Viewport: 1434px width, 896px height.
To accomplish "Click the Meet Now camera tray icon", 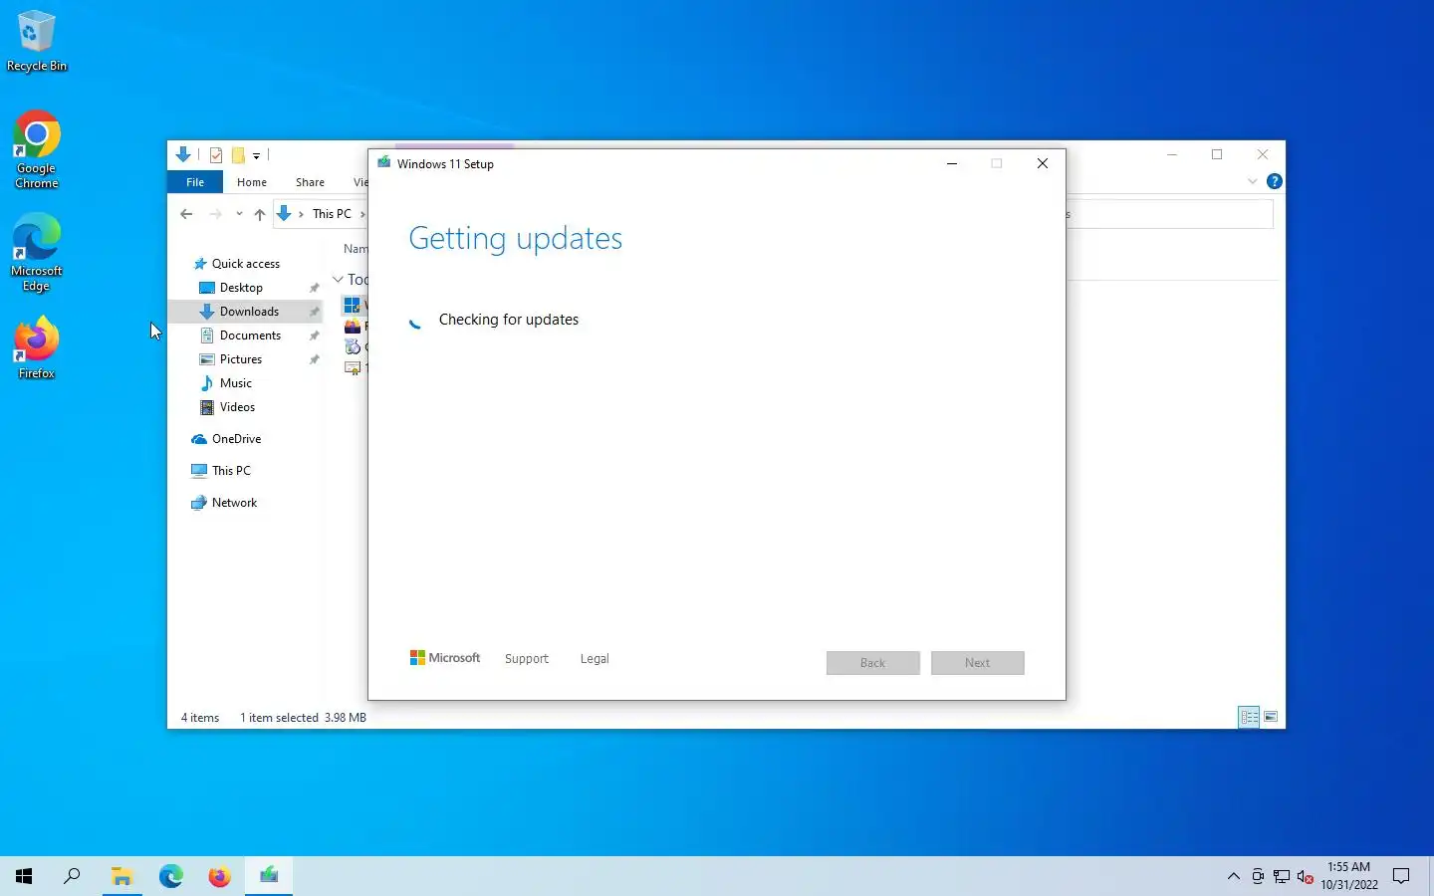I will tap(1258, 877).
